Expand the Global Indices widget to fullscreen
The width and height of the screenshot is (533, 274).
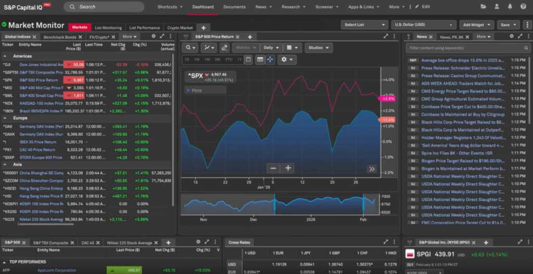coord(162,36)
